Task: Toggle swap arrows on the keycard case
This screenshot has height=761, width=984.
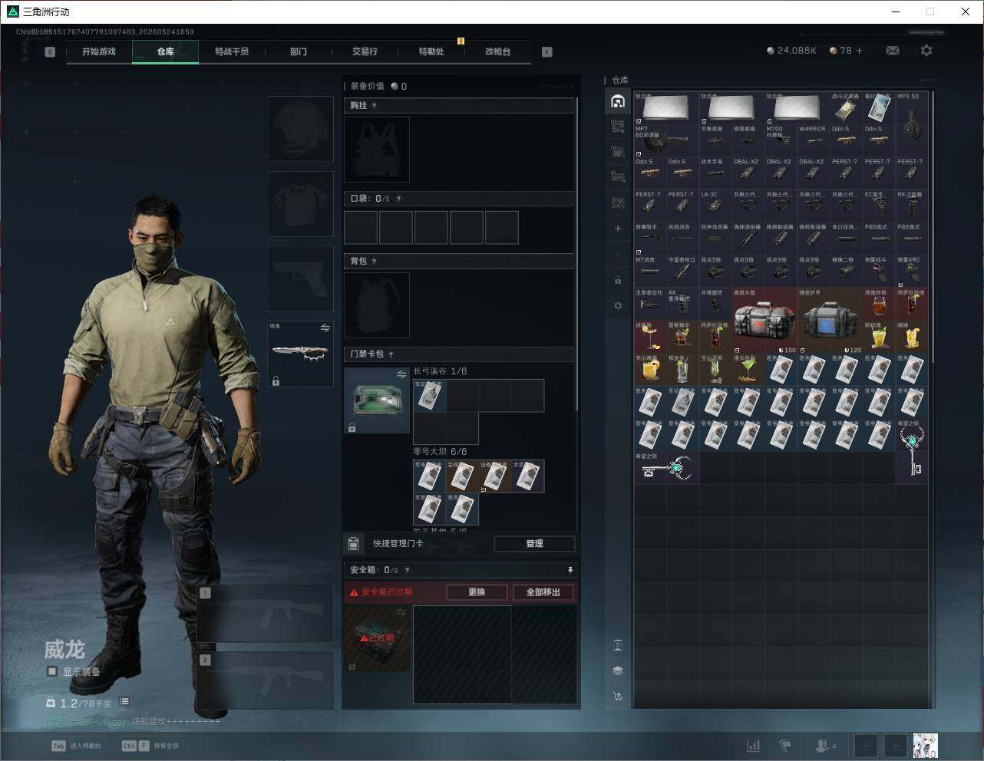Action: pos(401,374)
